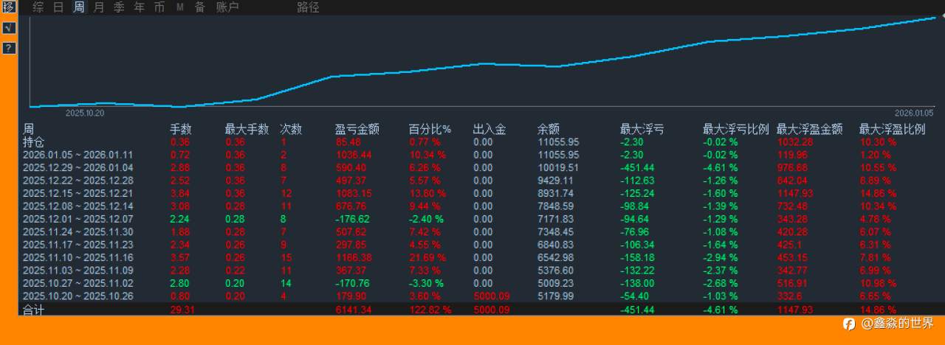Viewport: 945px width, 345px height.
Task: Click the percentage cell 13.80 %
Action: [x=427, y=193]
